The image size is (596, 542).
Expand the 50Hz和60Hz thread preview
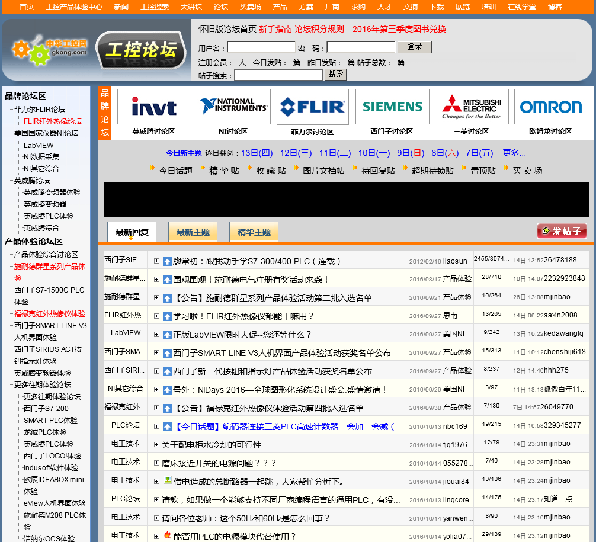(156, 518)
